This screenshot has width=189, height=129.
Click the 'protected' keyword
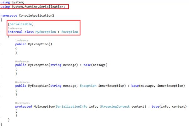tap(24, 106)
